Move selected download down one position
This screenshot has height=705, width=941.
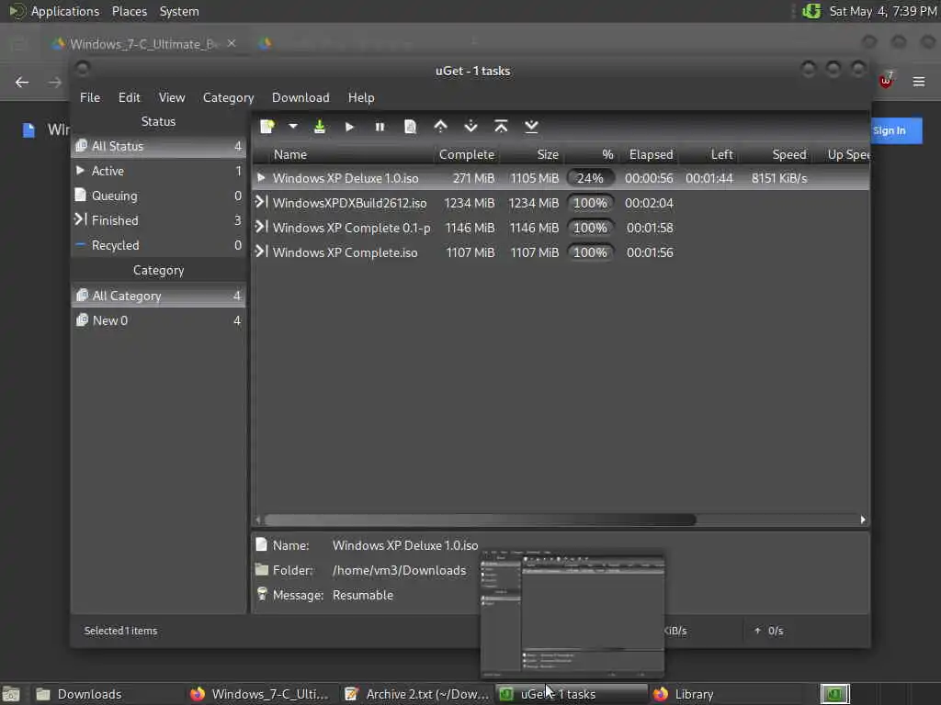[471, 127]
